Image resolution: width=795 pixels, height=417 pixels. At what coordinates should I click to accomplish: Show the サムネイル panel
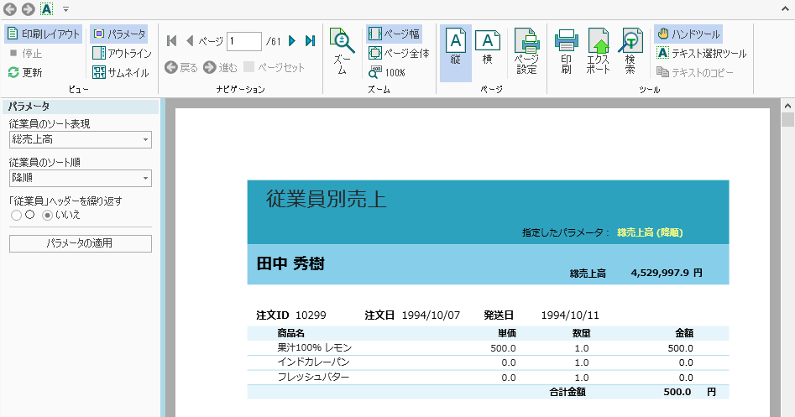tap(121, 72)
